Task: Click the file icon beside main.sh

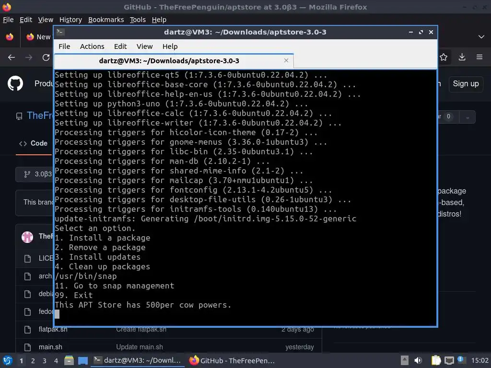Action: click(27, 347)
